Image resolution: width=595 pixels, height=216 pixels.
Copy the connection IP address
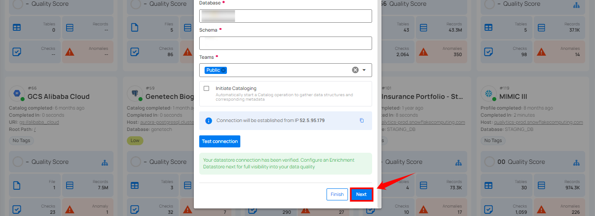[362, 121]
